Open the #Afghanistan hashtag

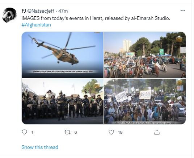pyautogui.click(x=36, y=25)
